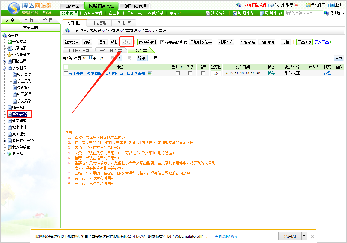
Task: Click the 文章检索 binoculars icon
Action: point(9,48)
